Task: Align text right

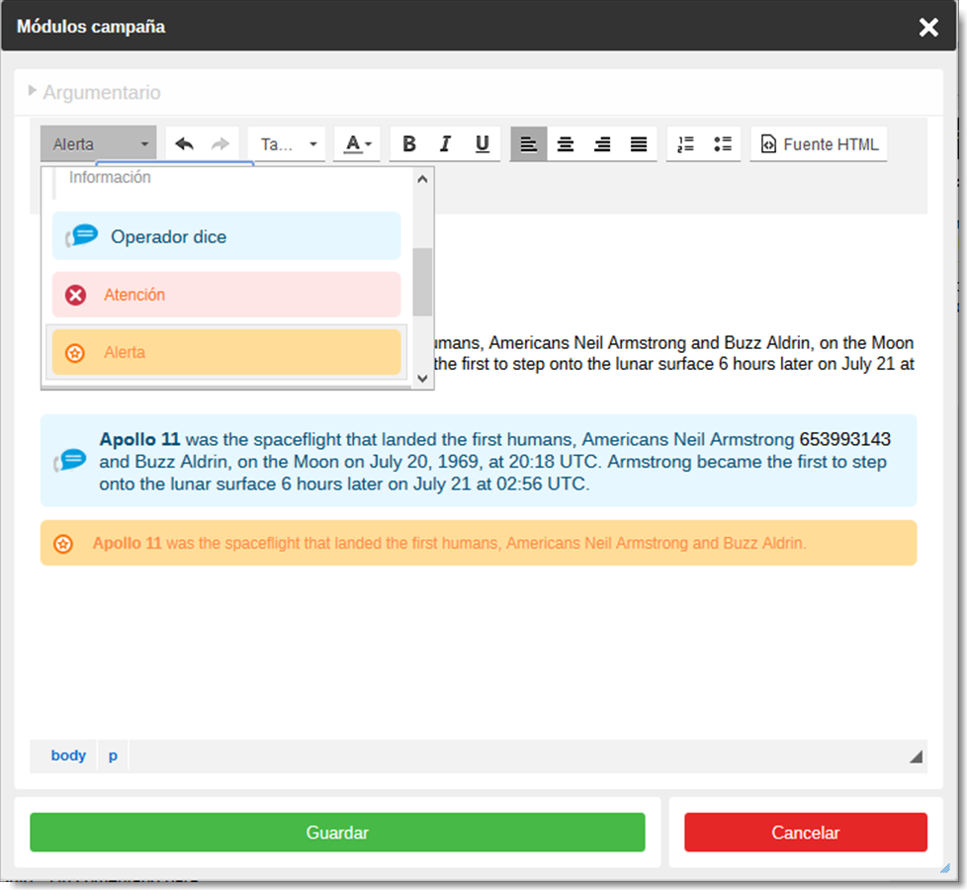Action: pos(602,144)
